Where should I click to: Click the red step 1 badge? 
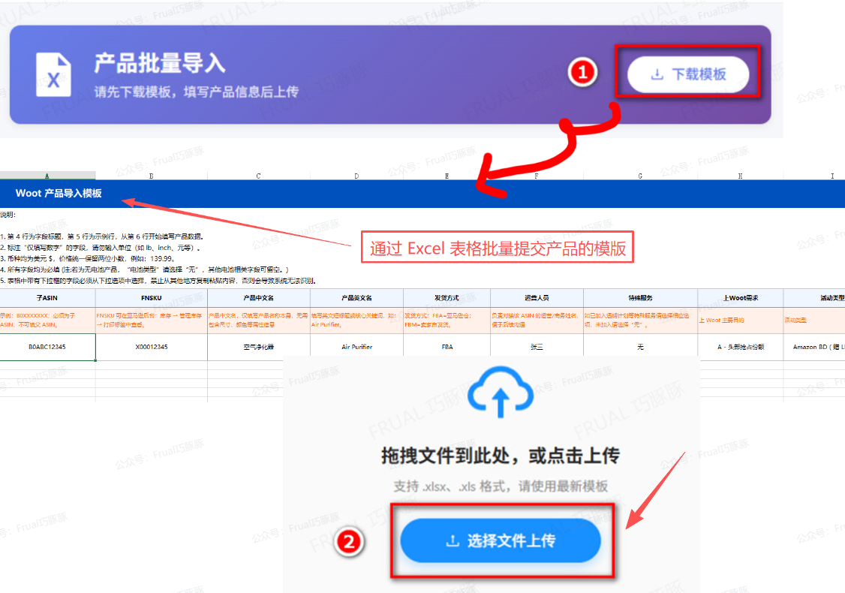(583, 73)
